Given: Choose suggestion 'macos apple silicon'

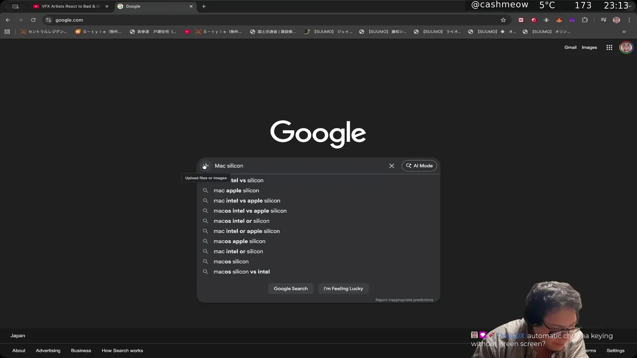Looking at the screenshot, I should [x=318, y=241].
